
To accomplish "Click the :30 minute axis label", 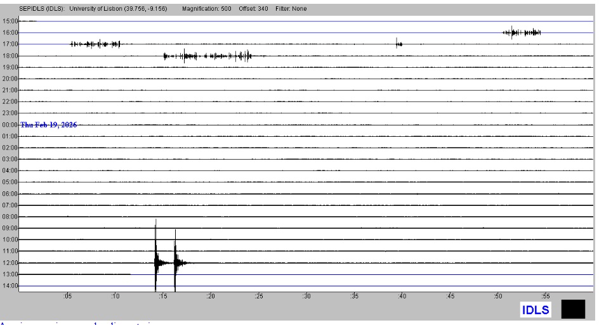I will tap(306, 296).
